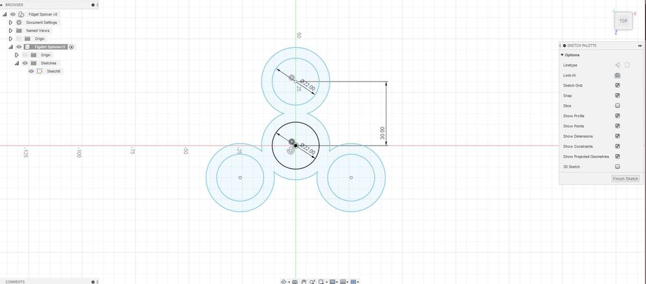Enable the 3D Sketch checkbox
Screen dimensions: 646x284
pos(617,167)
